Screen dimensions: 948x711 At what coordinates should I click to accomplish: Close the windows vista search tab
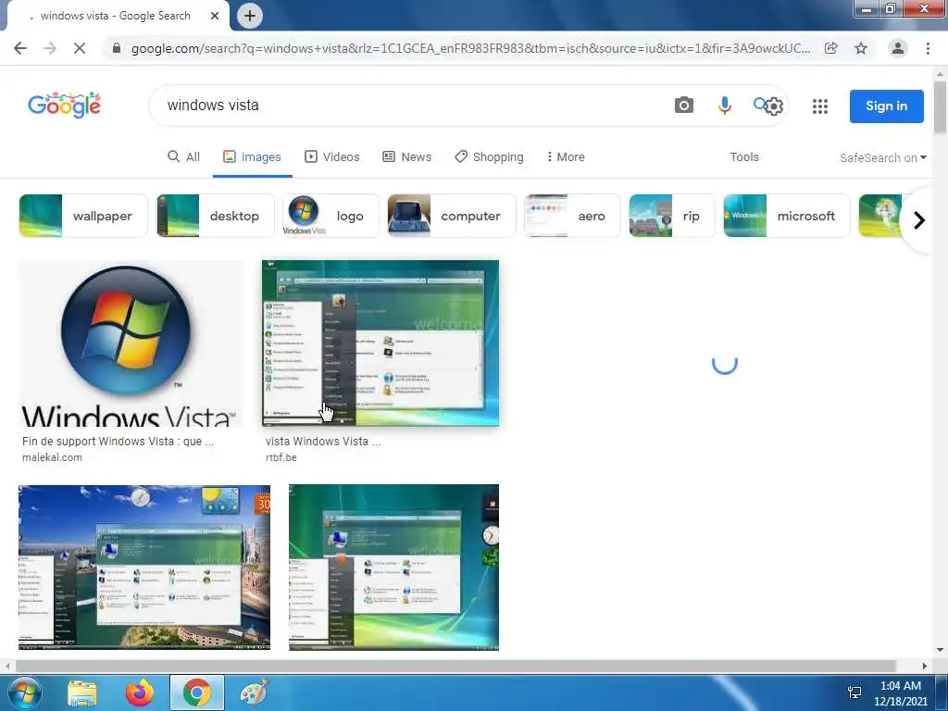[215, 16]
